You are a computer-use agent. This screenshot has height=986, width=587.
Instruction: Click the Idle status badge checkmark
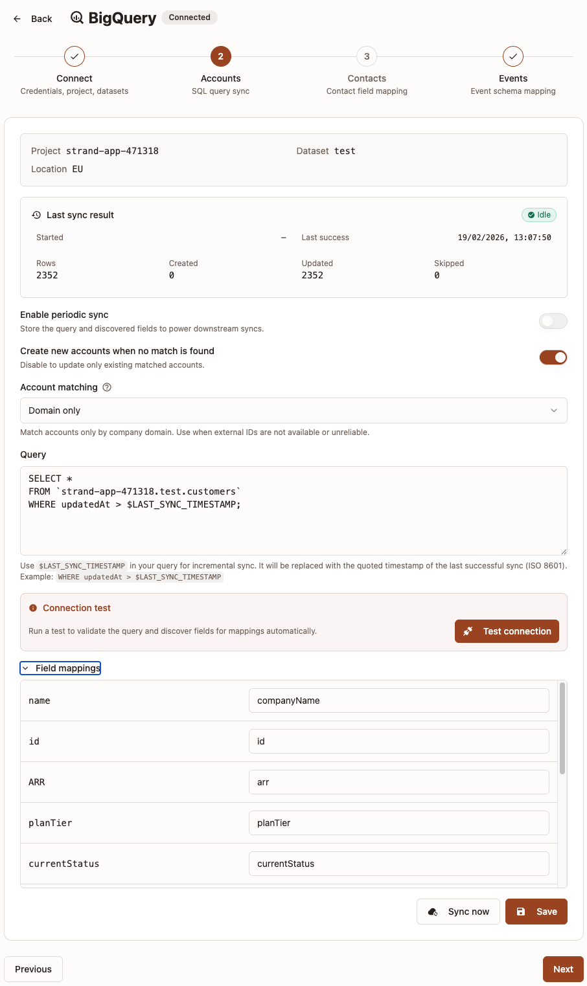click(530, 214)
